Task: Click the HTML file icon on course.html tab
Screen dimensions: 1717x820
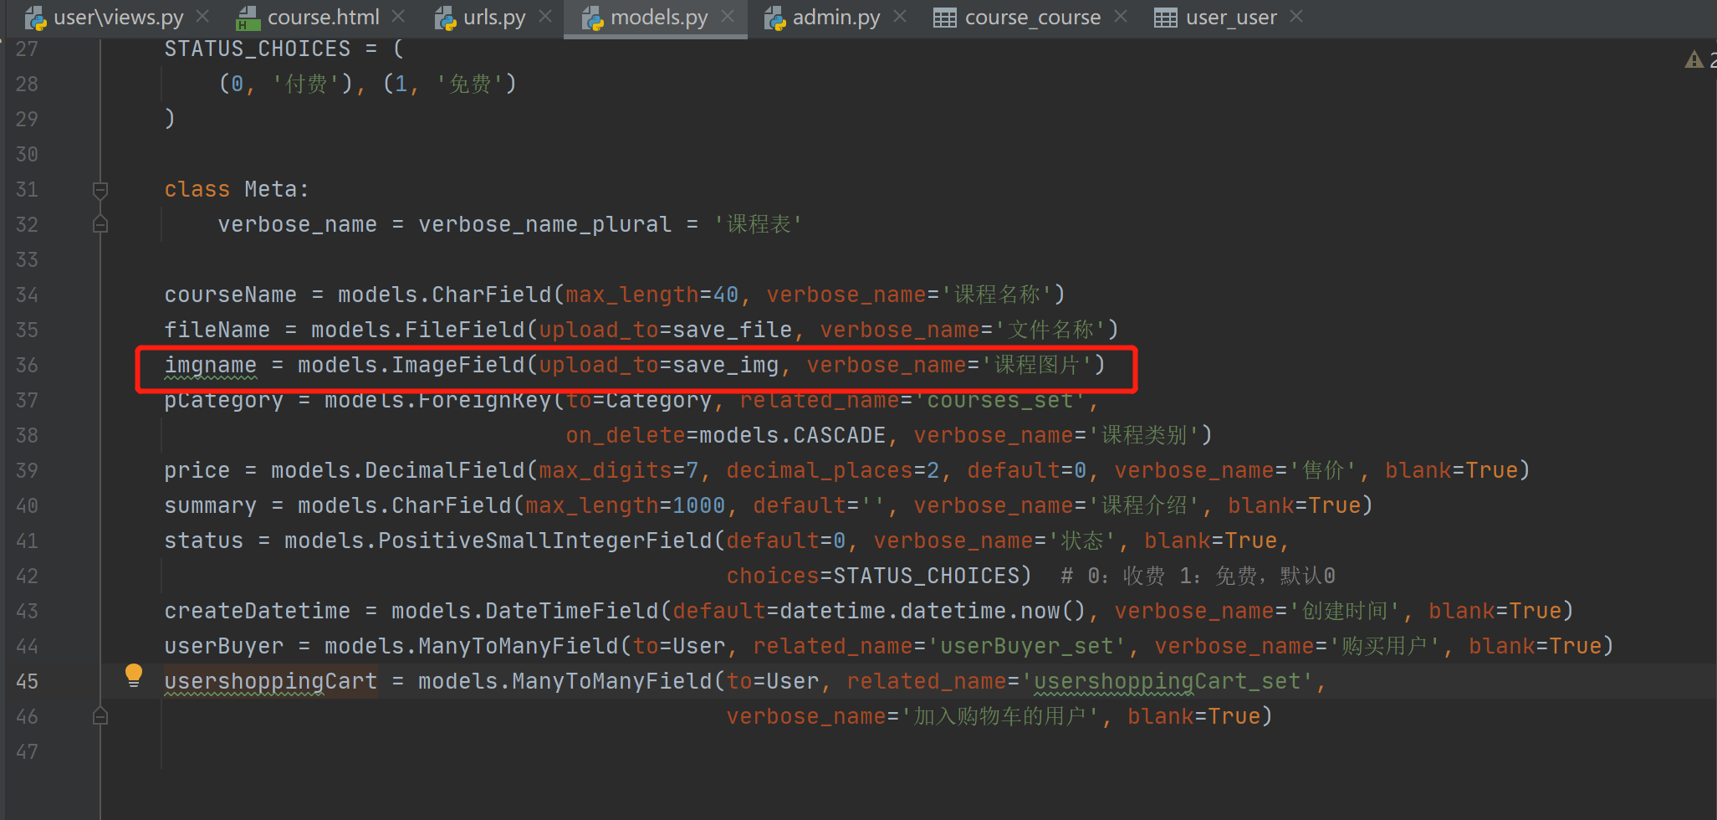Action: coord(248,18)
